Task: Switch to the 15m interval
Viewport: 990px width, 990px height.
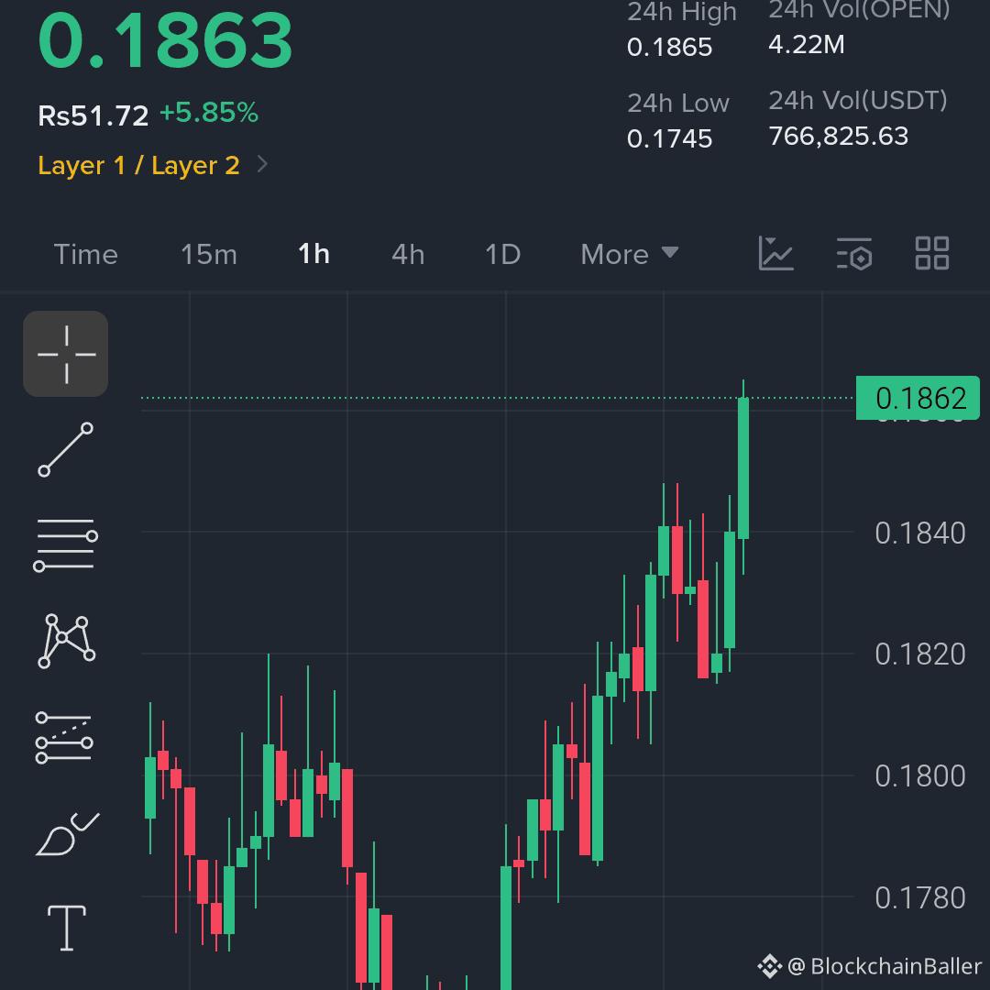Action: click(209, 255)
